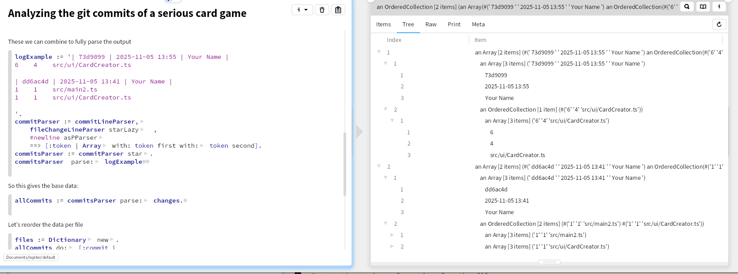Click the open-book icon in the inspector header

pyautogui.click(x=703, y=7)
